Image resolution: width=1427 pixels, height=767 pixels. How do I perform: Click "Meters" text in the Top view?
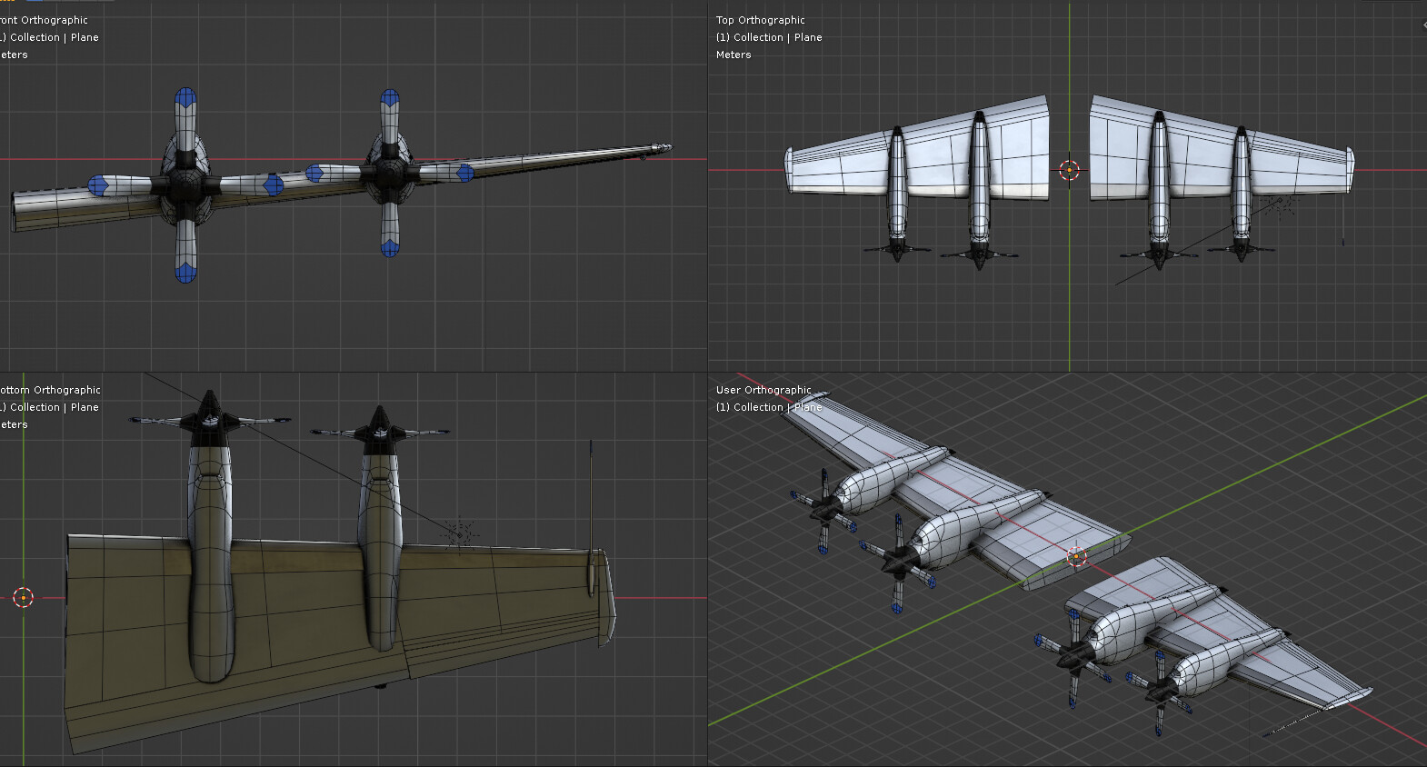point(733,55)
